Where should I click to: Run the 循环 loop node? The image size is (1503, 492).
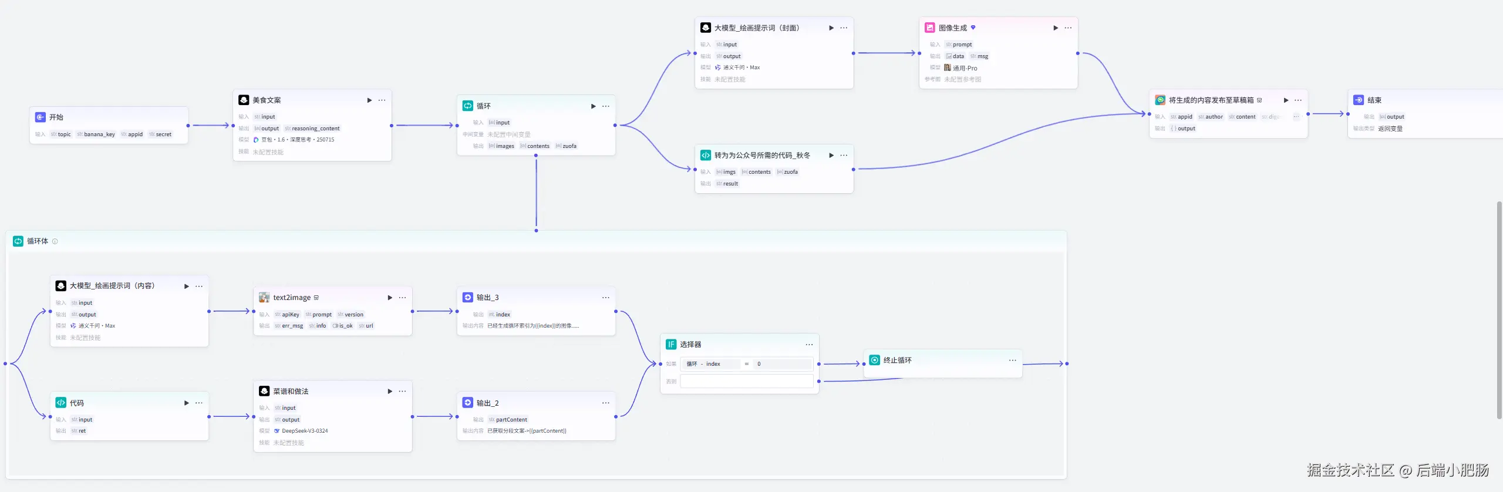(x=593, y=106)
